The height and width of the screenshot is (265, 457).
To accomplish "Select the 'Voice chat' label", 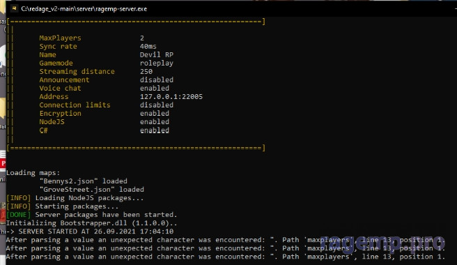I will click(x=61, y=88).
